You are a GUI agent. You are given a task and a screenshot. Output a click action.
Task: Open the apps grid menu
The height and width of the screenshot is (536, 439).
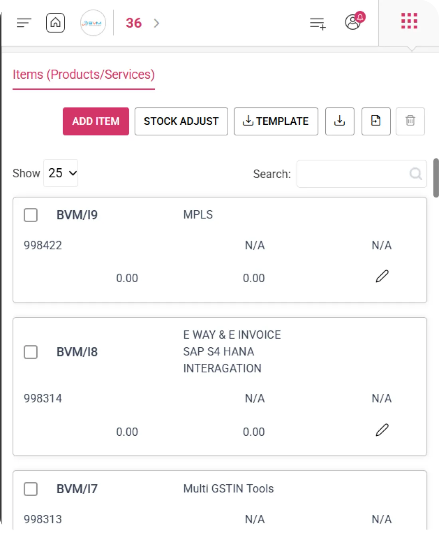tap(409, 21)
